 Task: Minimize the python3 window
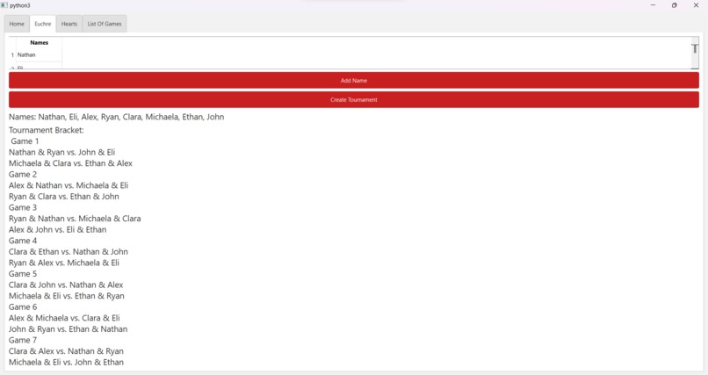653,5
